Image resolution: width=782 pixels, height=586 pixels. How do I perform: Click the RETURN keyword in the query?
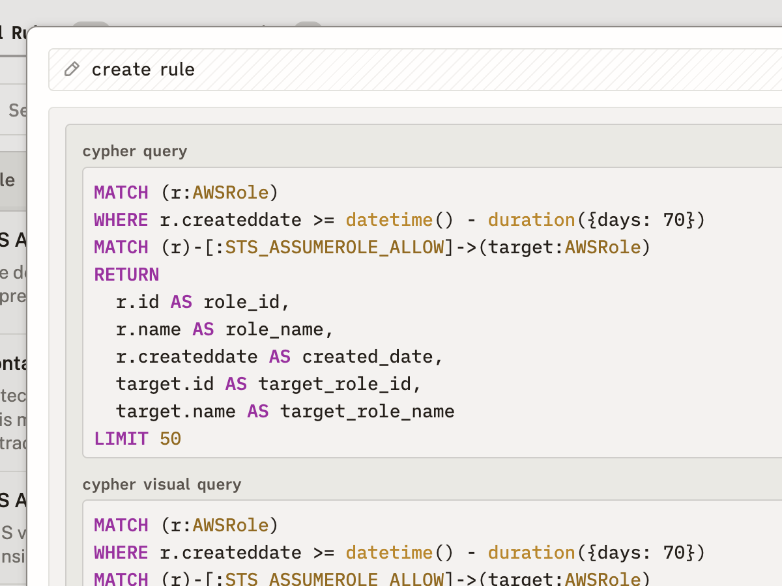[x=126, y=274]
